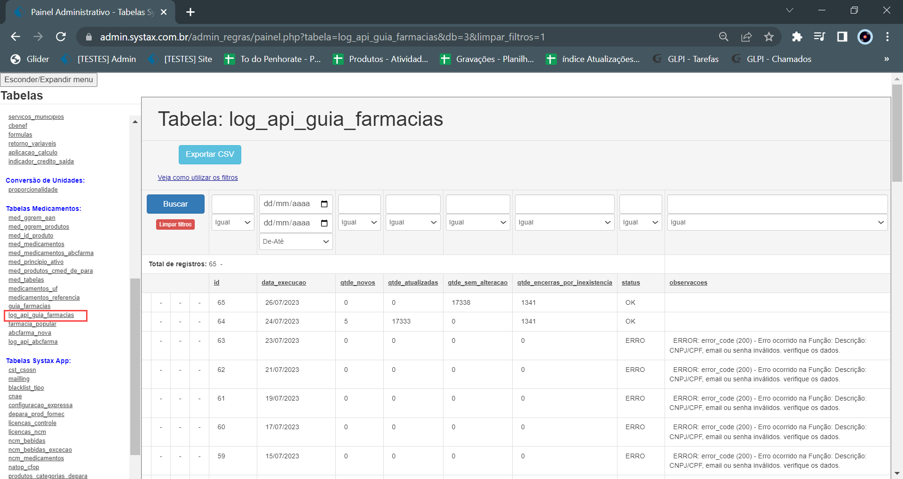View site info via the padlock icon
This screenshot has width=903, height=479.
pyautogui.click(x=88, y=37)
